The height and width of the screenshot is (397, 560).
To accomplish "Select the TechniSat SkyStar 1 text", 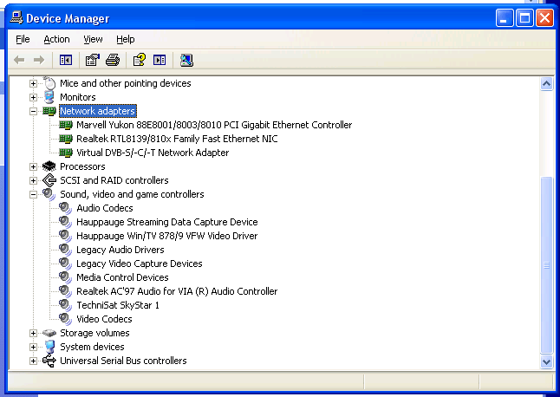I will tap(118, 305).
